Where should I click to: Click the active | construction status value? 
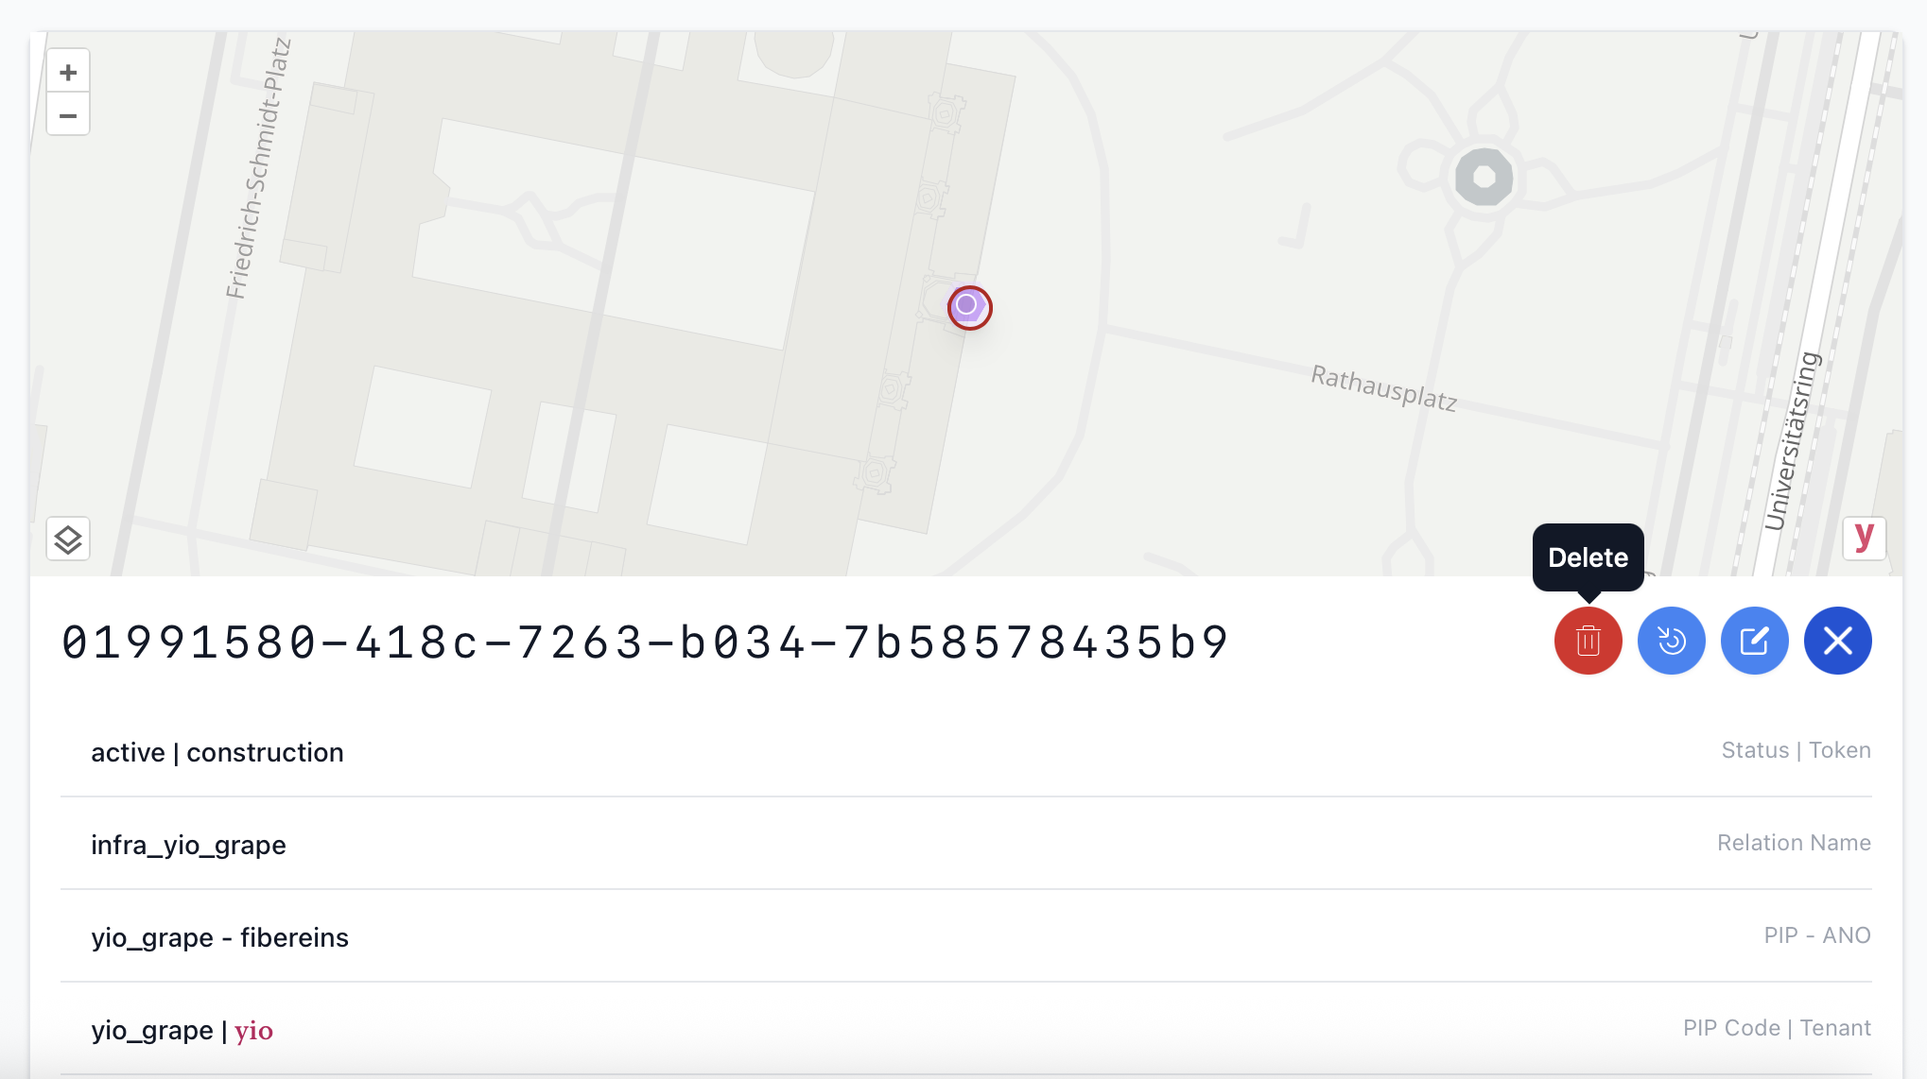tap(217, 753)
